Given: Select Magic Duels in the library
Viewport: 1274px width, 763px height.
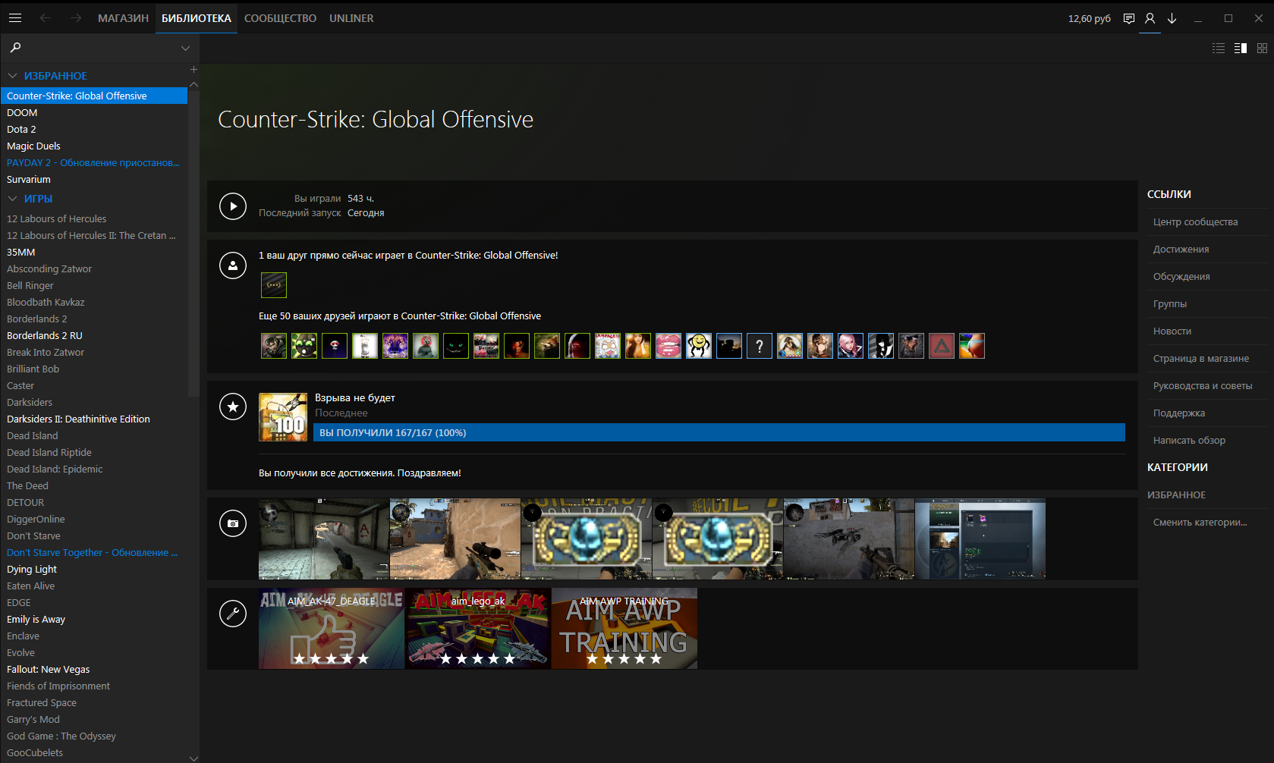Looking at the screenshot, I should 94,146.
